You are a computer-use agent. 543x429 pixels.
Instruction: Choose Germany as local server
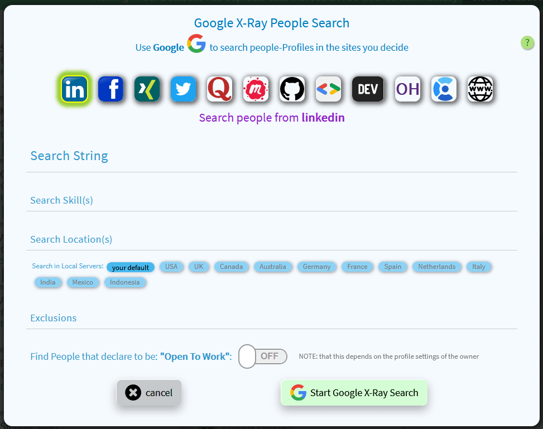click(316, 267)
